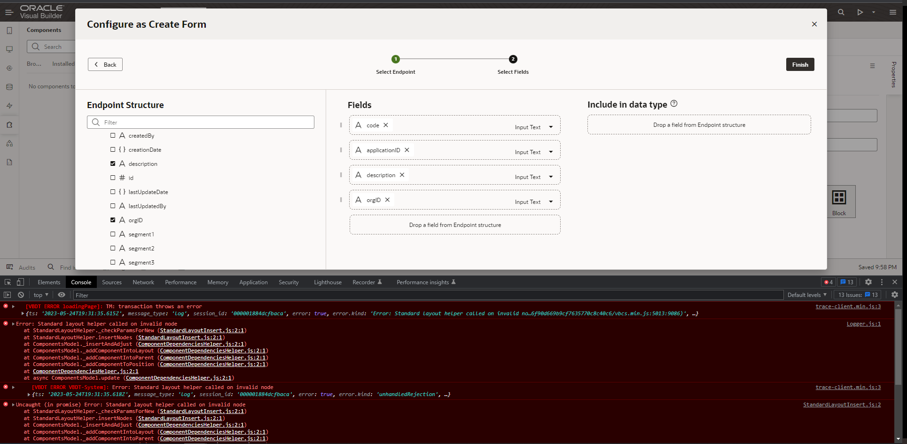Open the Business Objects database icon in sidebar
907x444 pixels.
click(9, 86)
